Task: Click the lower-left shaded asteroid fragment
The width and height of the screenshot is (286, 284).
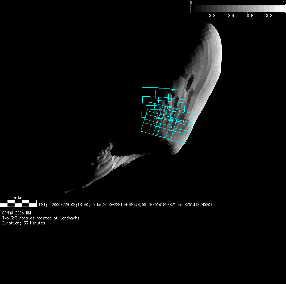Action: (108, 166)
